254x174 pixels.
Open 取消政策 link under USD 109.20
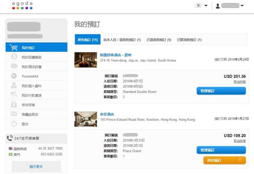(x=240, y=141)
